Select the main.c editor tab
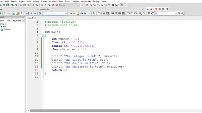The width and height of the screenshot is (202, 113). pyautogui.click(x=30, y=18)
